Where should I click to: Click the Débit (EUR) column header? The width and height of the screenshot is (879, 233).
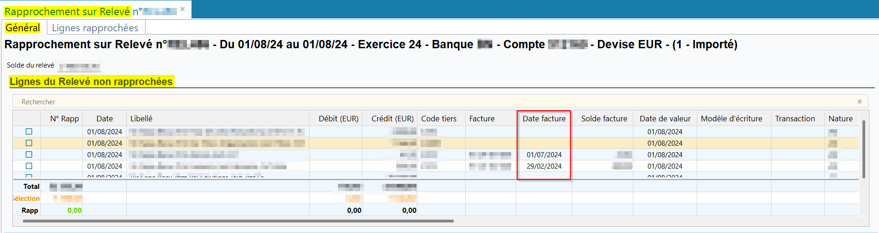point(338,119)
